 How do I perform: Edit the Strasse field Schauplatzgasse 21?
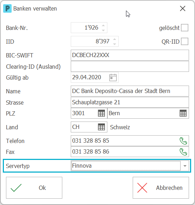(x=130, y=103)
